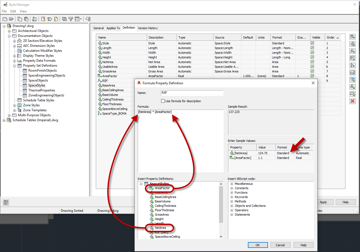Click the Add Material Property Definition icon
Image resolution: width=360 pixels, height=252 pixels.
(353, 72)
